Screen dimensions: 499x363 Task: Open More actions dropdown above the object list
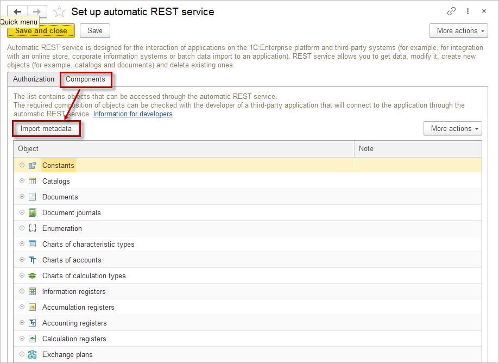point(452,129)
